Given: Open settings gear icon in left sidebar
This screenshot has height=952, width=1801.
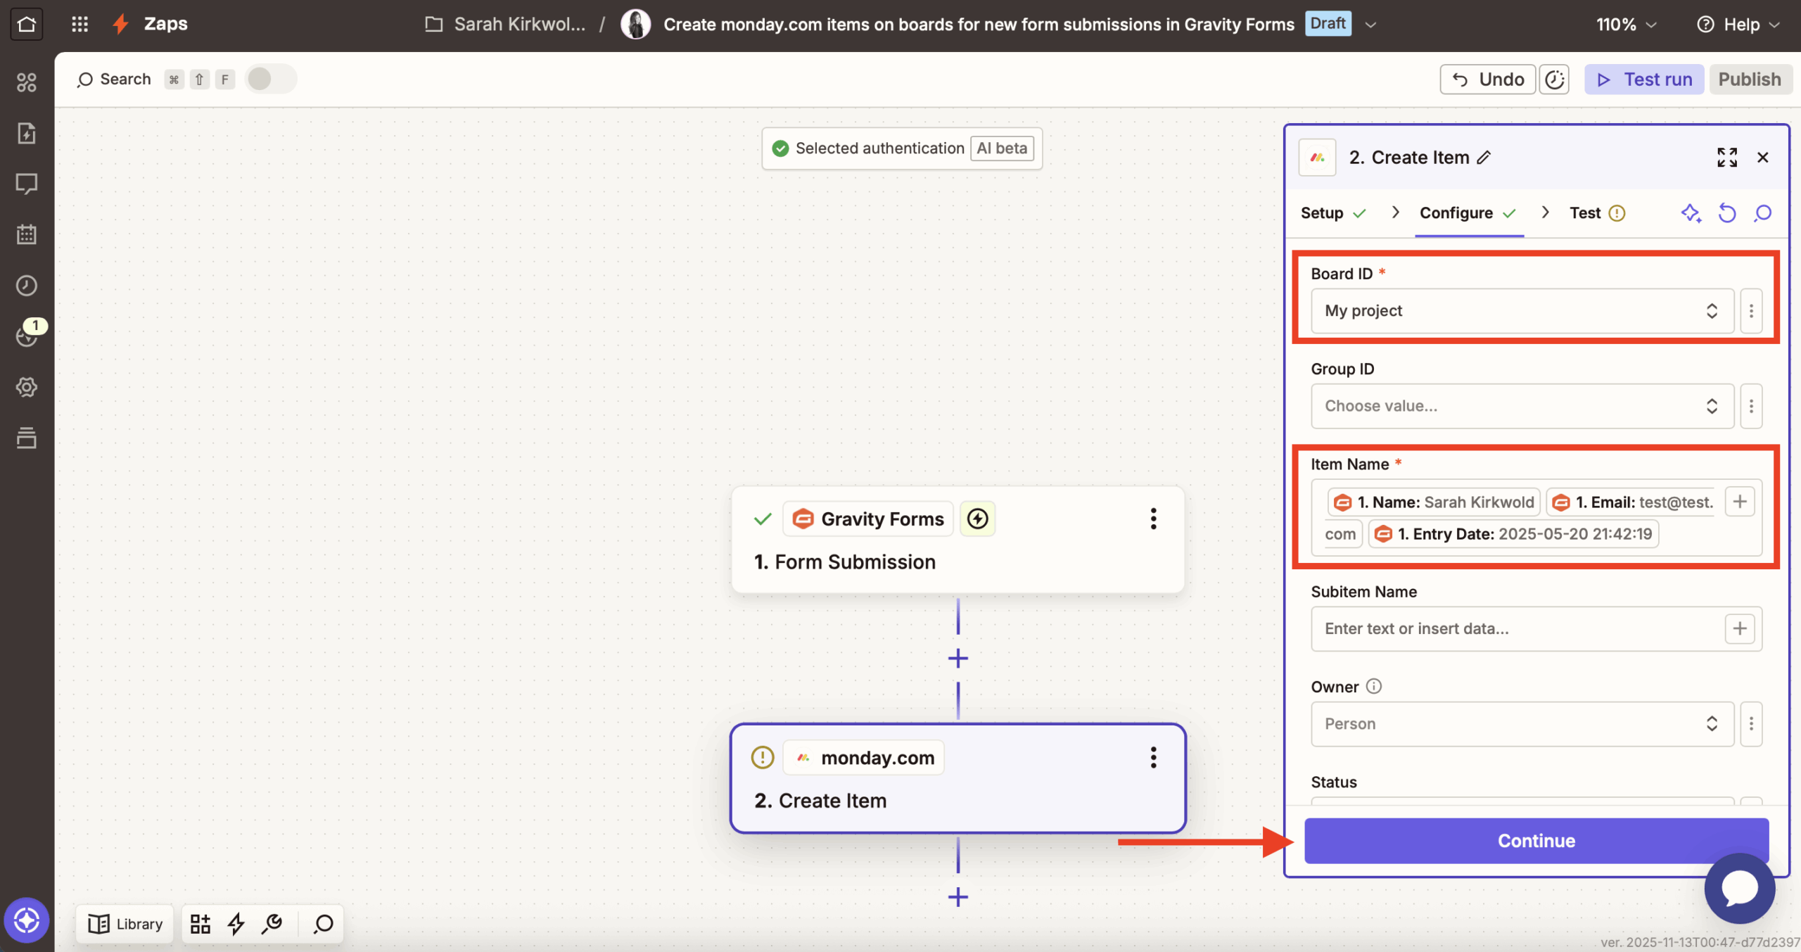Looking at the screenshot, I should pos(26,386).
